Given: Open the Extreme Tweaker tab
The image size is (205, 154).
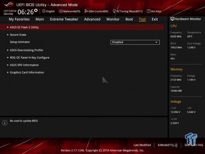Looking at the screenshot, I should coord(64,19).
